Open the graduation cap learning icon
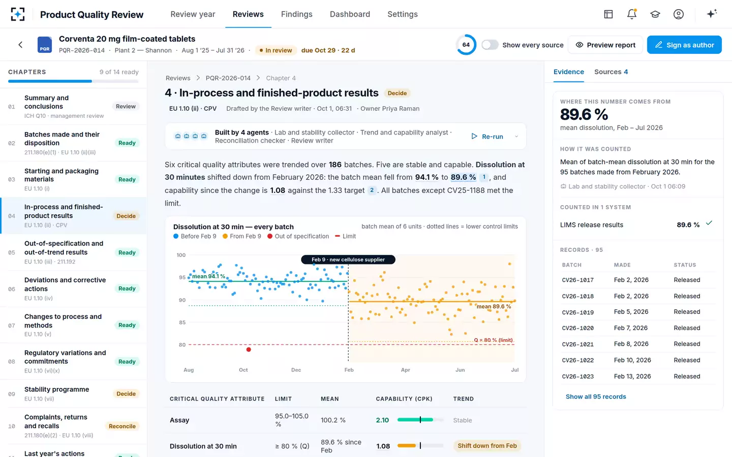This screenshot has width=732, height=457. [655, 14]
